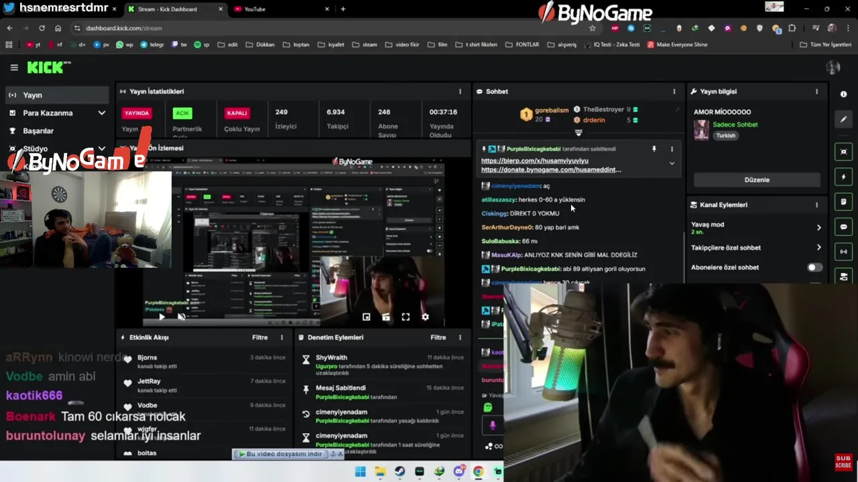858x482 pixels.
Task: Click the stream preview thumbnail
Action: 293,242
